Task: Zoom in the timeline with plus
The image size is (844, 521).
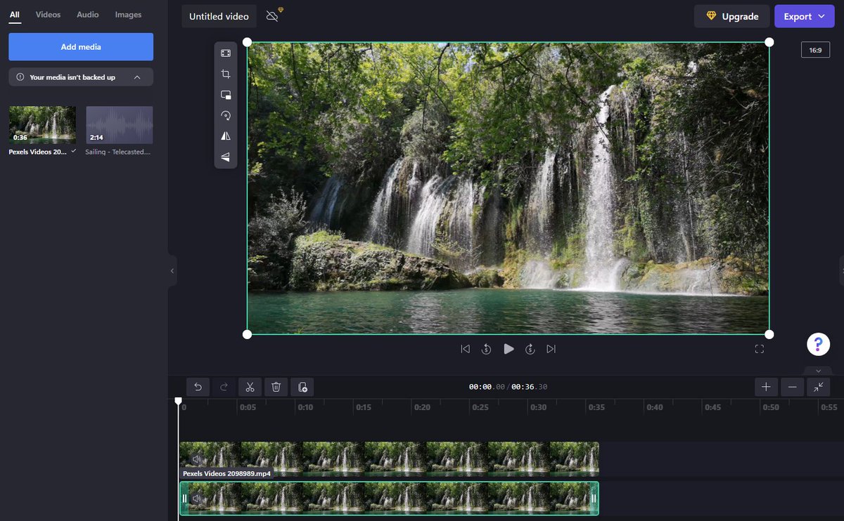Action: tap(766, 386)
